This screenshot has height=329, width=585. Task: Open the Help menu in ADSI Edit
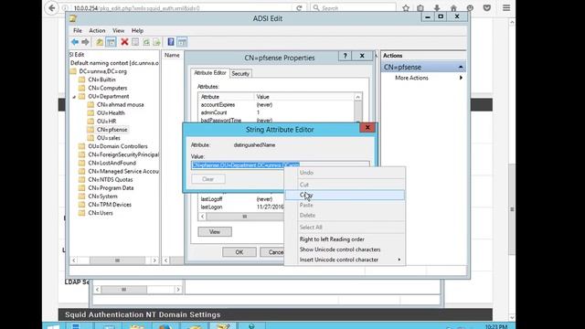[x=137, y=30]
